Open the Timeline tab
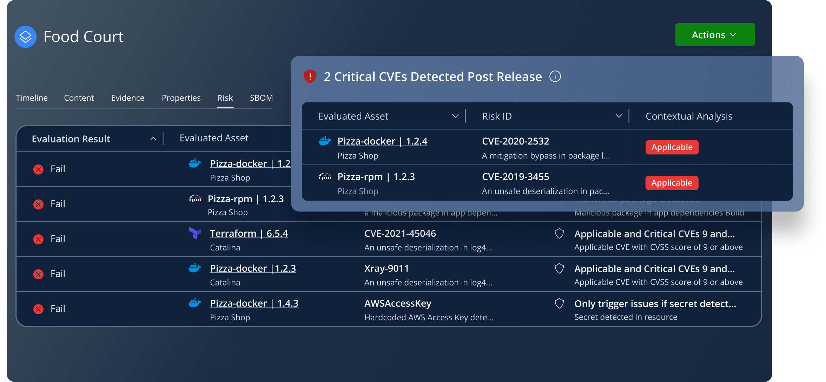The image size is (826, 382). pyautogui.click(x=32, y=98)
